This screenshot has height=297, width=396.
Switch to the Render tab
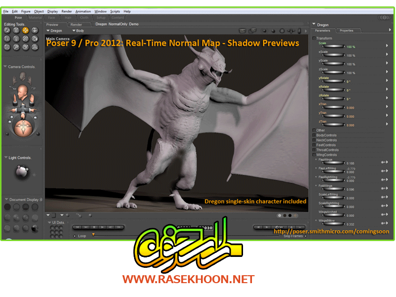[76, 25]
